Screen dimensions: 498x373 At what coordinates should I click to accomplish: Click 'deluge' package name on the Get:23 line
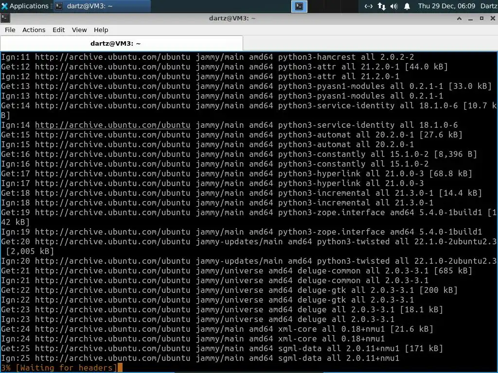pyautogui.click(x=312, y=309)
